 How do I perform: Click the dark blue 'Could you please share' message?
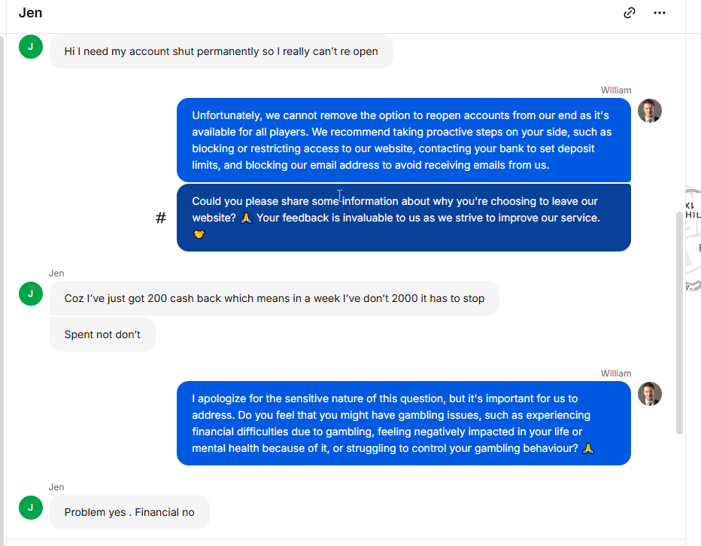tap(404, 218)
